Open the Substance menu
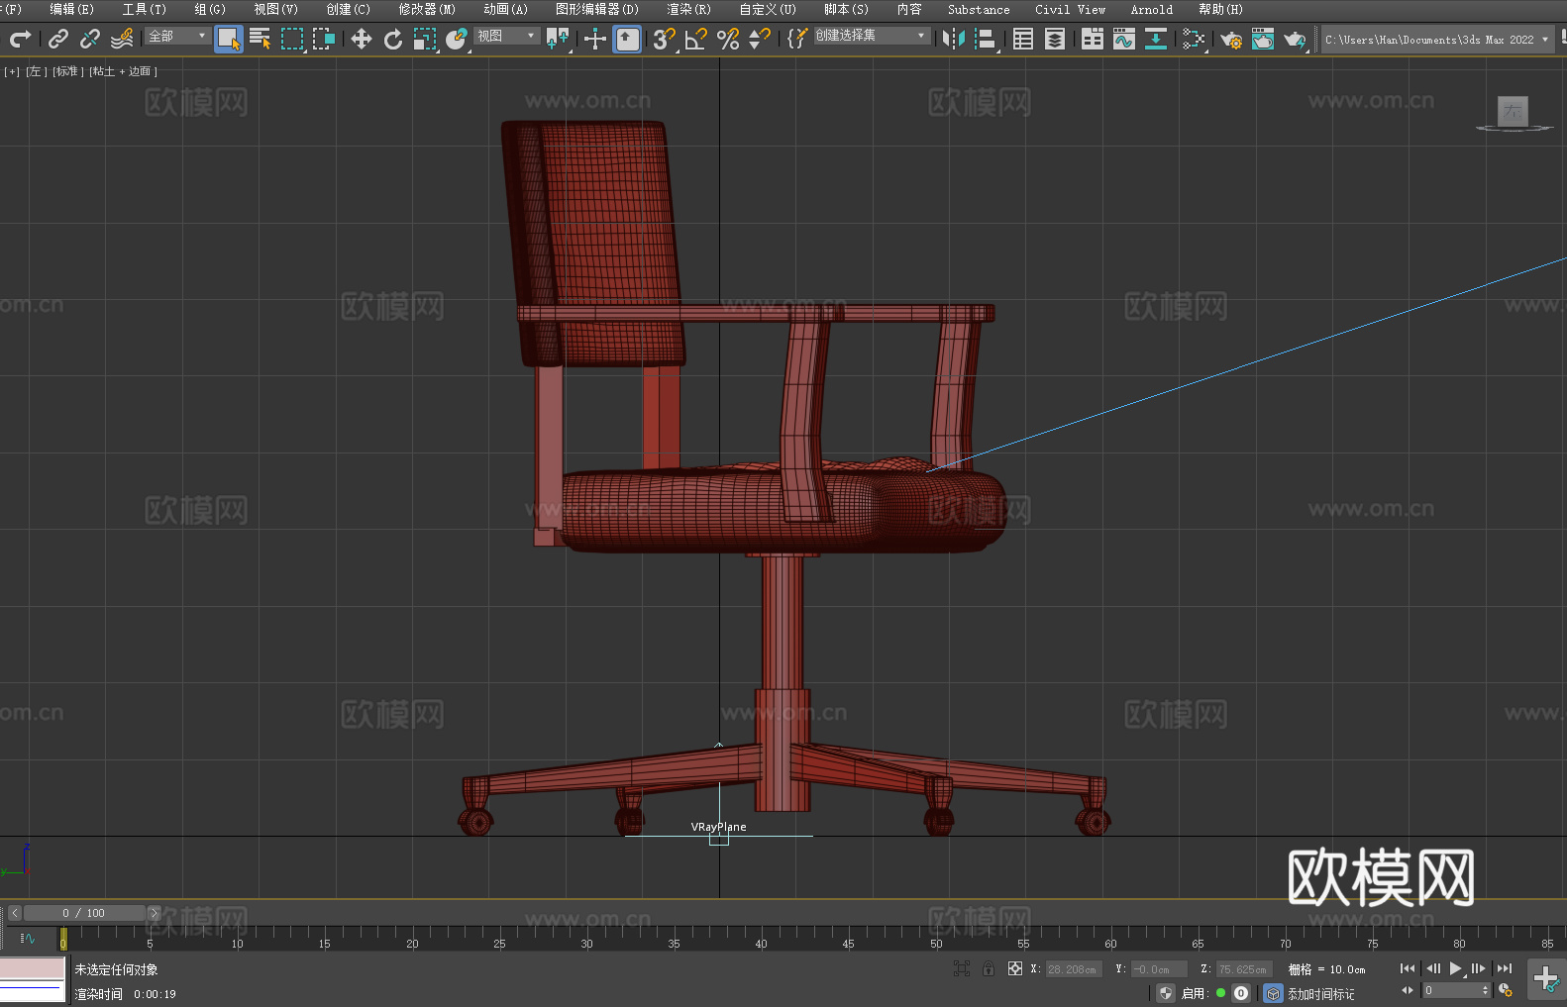 point(979,9)
